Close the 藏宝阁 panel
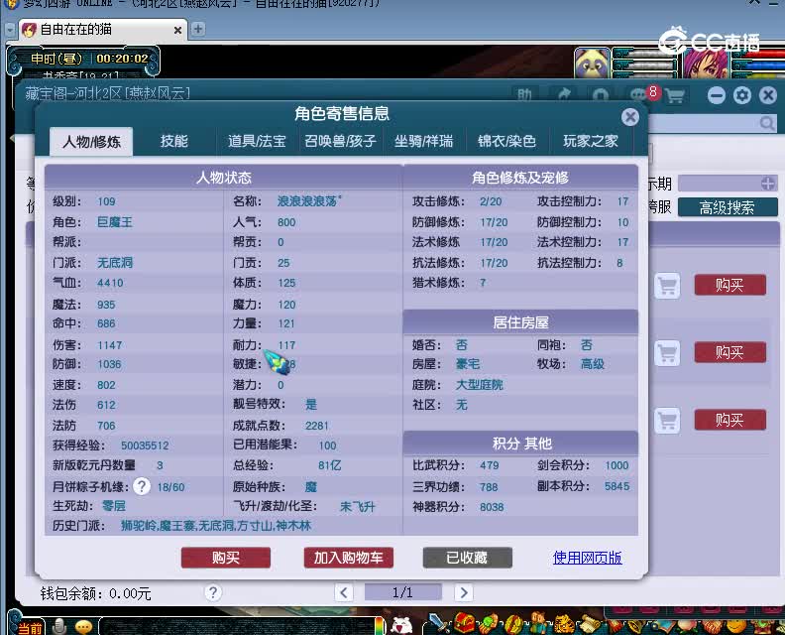785x635 pixels. (x=767, y=95)
